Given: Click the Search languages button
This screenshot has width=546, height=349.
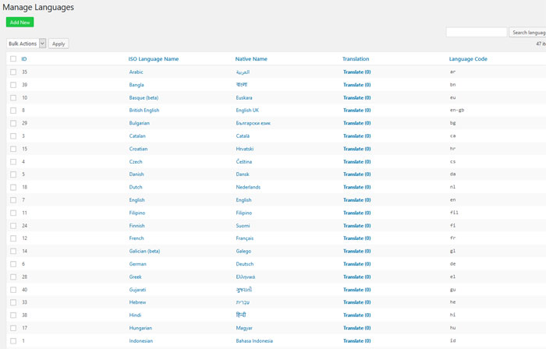Looking at the screenshot, I should coord(527,32).
